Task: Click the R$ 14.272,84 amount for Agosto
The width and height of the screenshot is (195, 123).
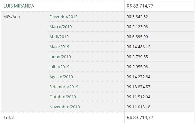Action: [x=139, y=77]
